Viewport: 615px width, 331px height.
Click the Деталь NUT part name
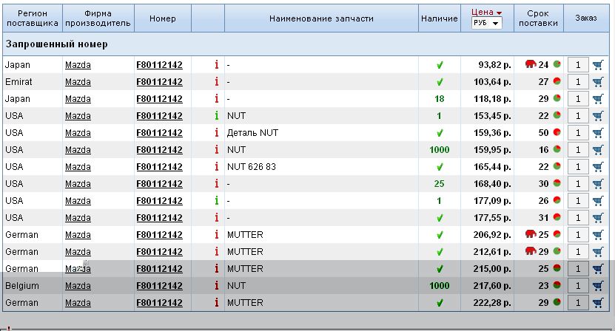coord(252,133)
